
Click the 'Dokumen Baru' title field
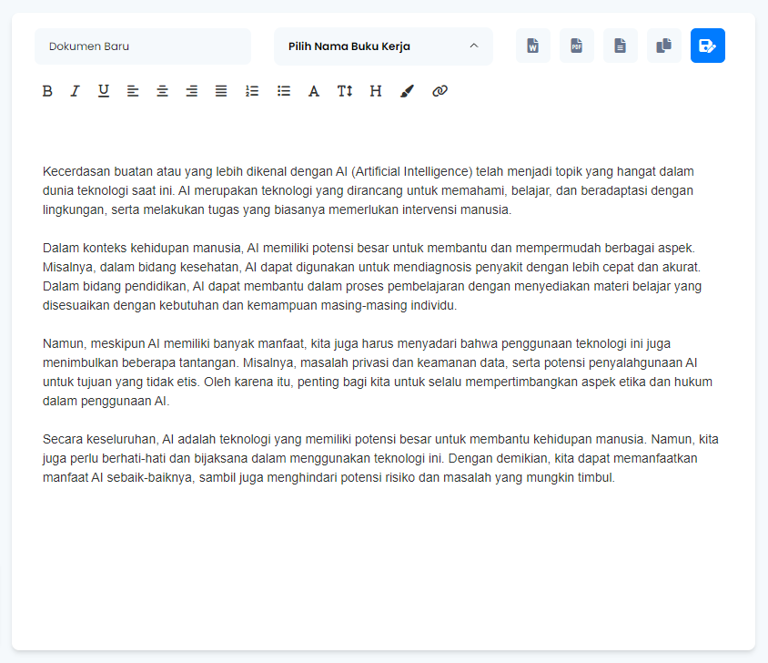pyautogui.click(x=143, y=46)
